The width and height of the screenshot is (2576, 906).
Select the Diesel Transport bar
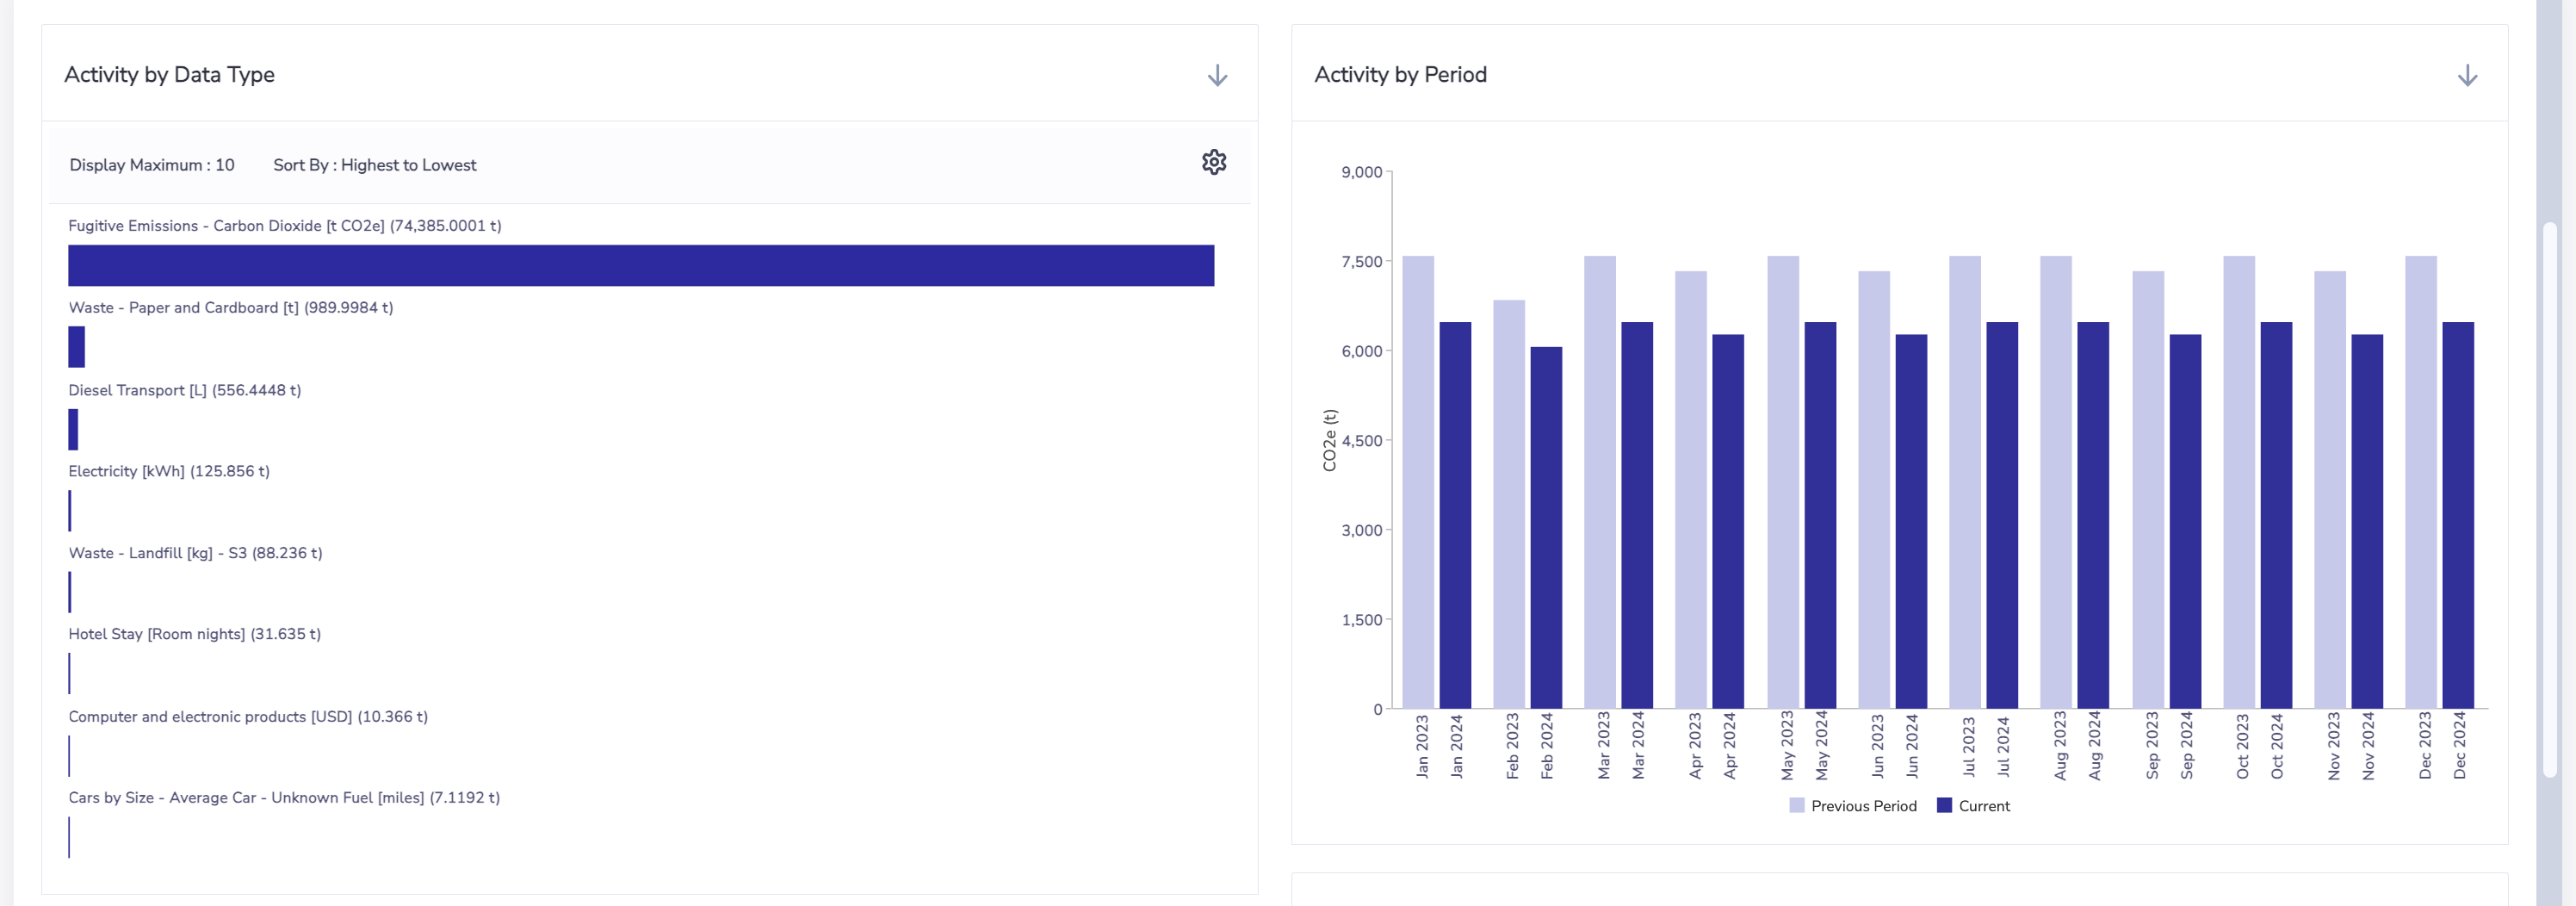[73, 430]
